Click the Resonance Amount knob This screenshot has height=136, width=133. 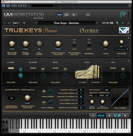(x=27, y=98)
